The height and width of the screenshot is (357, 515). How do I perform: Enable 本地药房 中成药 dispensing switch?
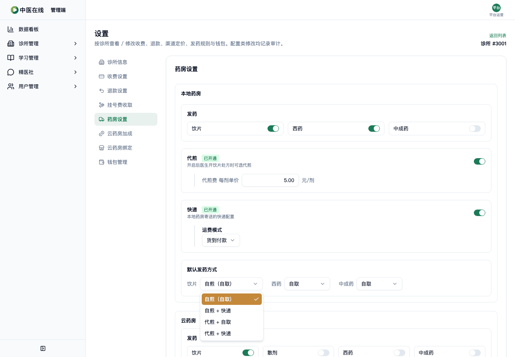pos(475,129)
